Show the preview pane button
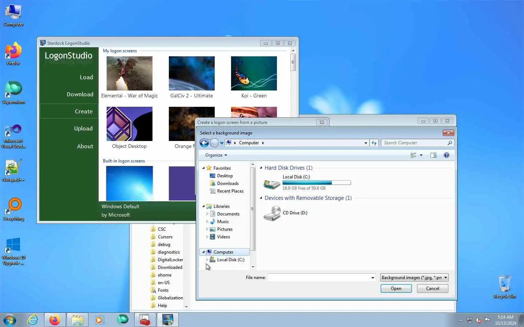 coord(433,155)
